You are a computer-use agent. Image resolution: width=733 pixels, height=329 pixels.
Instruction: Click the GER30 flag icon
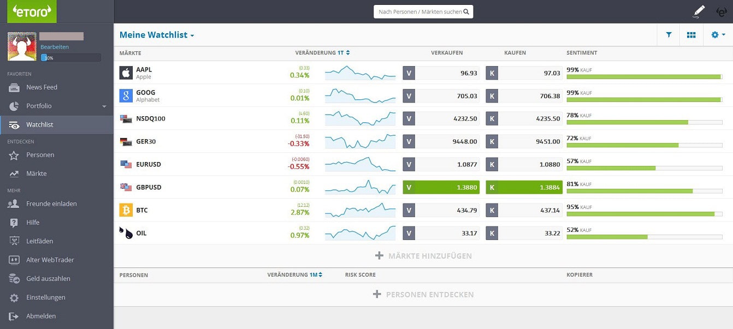coord(126,142)
